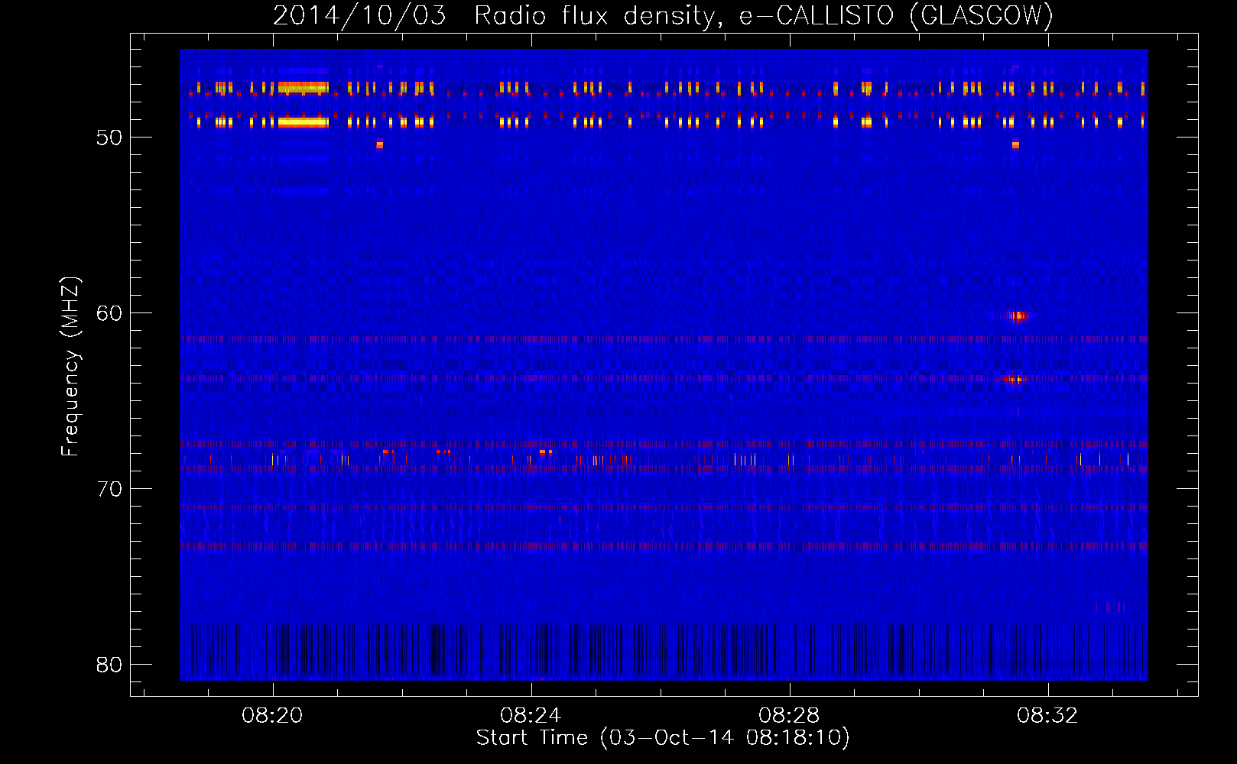Click the red burst near 64 MHz
Image resolution: width=1237 pixels, height=764 pixels.
(1015, 380)
